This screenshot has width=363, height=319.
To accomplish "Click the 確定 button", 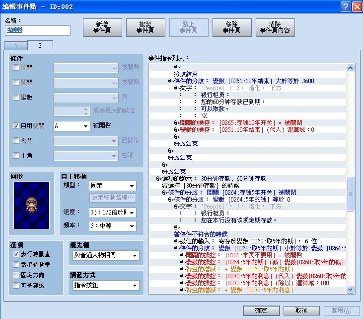I will coord(261,311).
